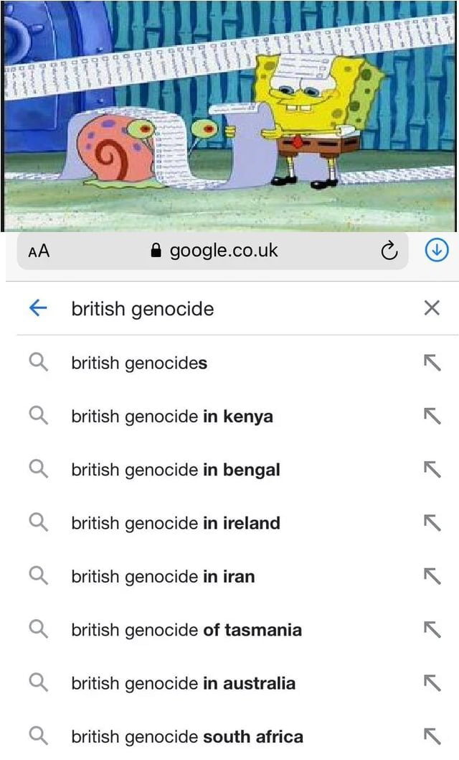The image size is (459, 760).
Task: Open the text size menu with the AA icon
Action: [39, 251]
